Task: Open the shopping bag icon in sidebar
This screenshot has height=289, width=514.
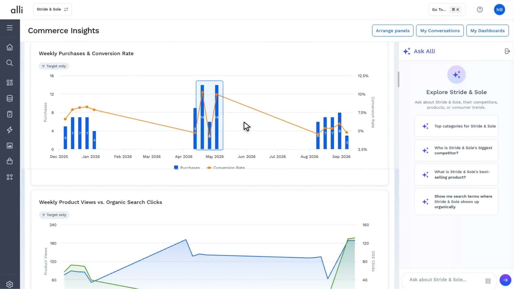Action: tap(10, 161)
